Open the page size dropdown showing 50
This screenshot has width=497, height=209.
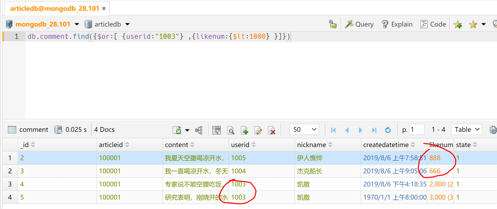click(x=304, y=129)
